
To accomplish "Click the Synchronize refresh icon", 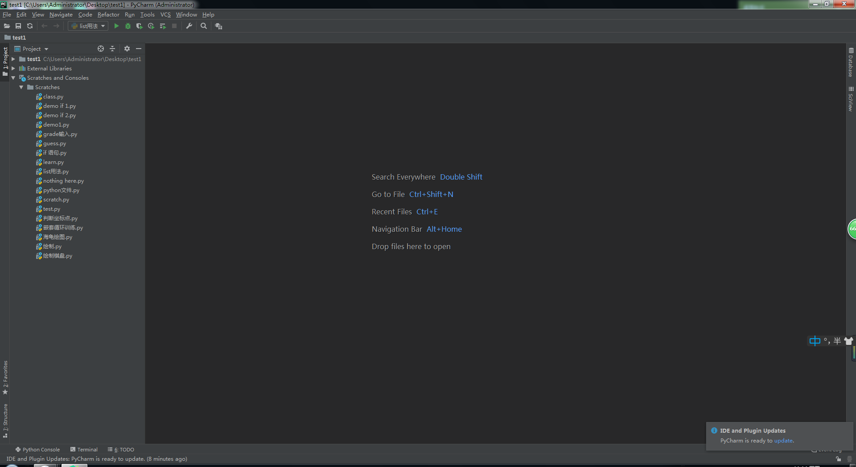I will coord(30,26).
